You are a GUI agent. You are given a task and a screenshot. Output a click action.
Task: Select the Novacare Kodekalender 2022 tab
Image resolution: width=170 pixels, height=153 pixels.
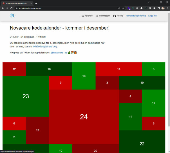point(17,3)
